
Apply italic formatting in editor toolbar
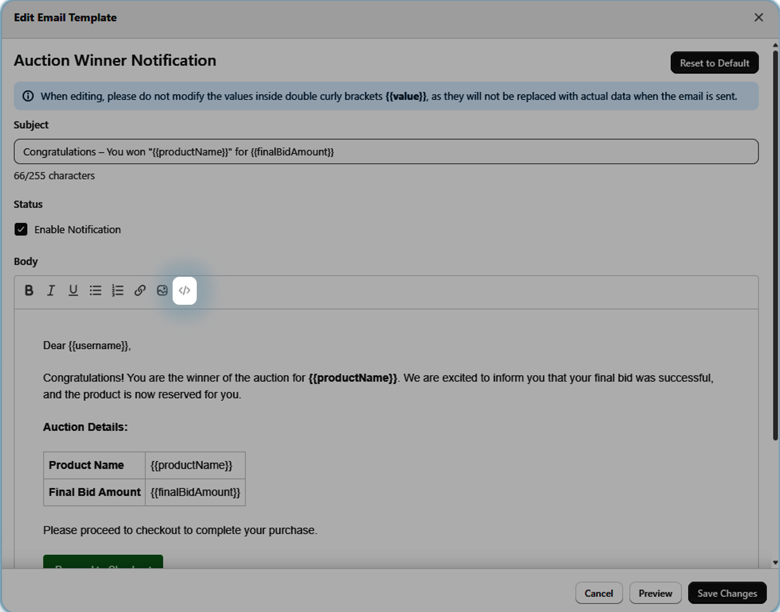(x=51, y=290)
